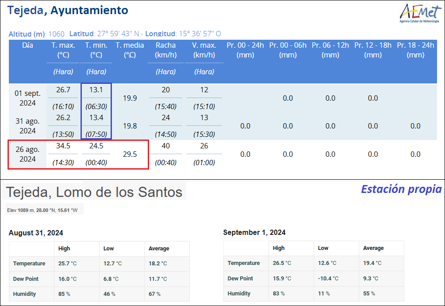The image size is (445, 306).
Task: Select the 'Tejeda, Ayuntamiento' title
Action: click(68, 10)
